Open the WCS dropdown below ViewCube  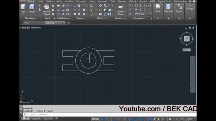187,50
